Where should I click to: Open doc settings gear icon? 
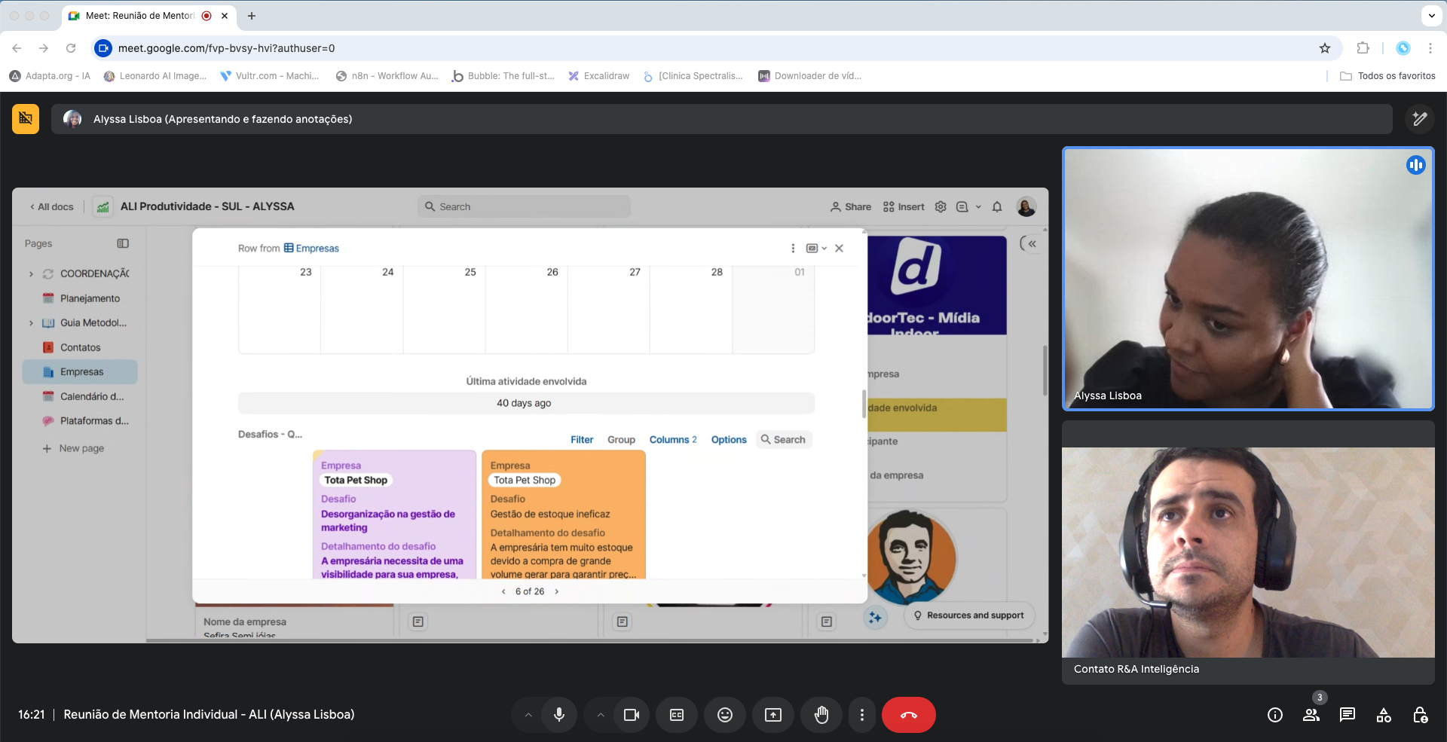[941, 207]
